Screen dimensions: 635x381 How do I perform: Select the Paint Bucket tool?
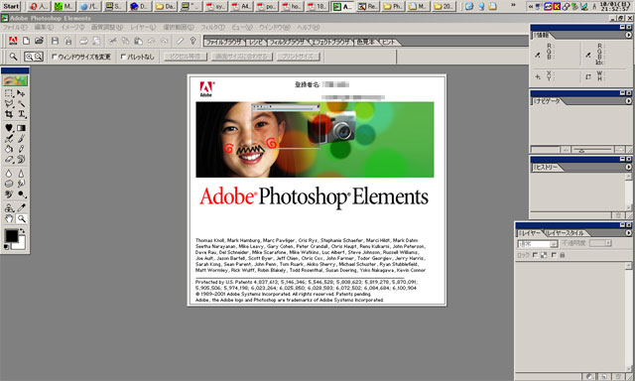(x=9, y=149)
